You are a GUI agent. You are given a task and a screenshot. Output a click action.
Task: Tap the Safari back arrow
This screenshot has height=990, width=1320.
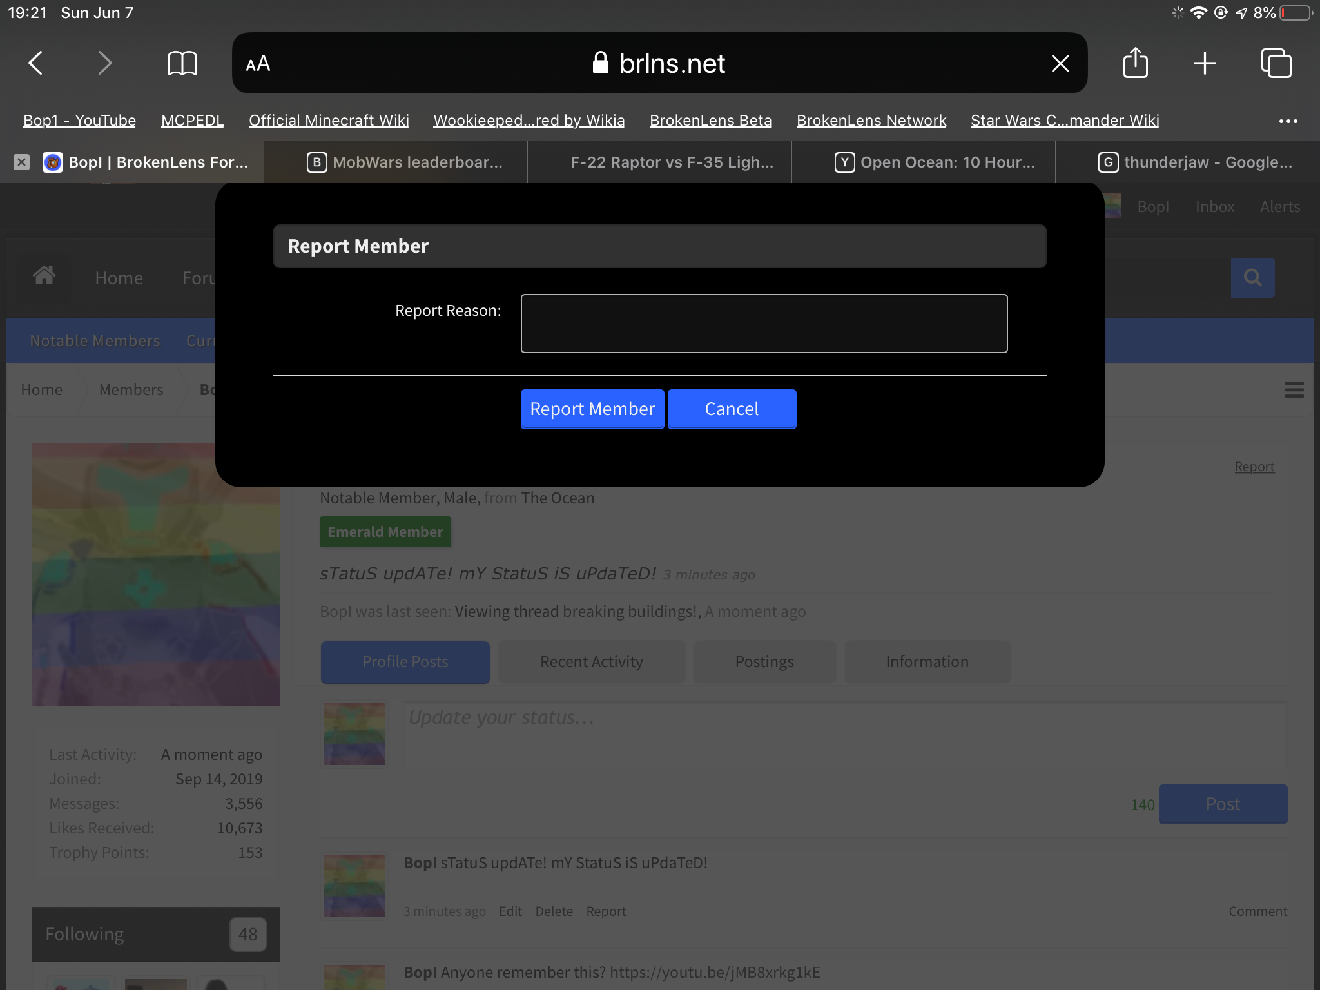(35, 63)
